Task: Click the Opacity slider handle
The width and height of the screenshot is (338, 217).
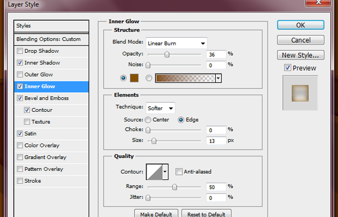Action: coord(167,55)
